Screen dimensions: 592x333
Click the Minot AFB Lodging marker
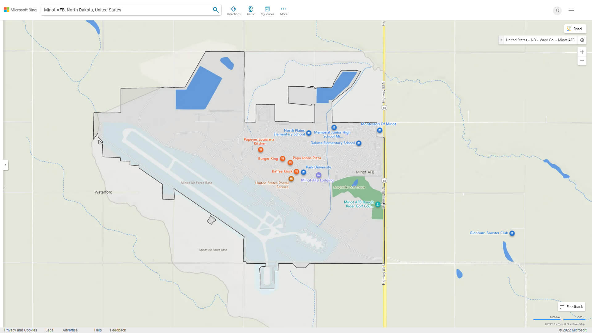pos(319,175)
